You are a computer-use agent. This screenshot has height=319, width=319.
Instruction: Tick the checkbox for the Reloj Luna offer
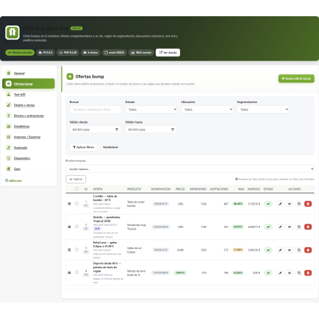tap(76, 249)
